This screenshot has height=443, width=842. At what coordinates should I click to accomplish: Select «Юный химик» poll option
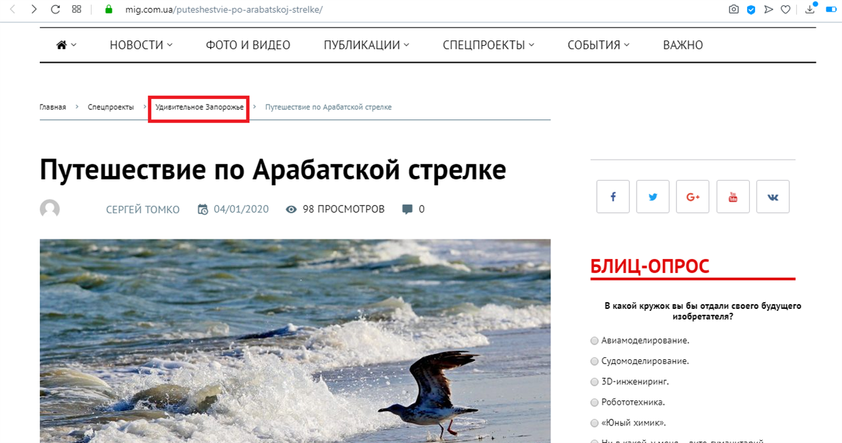(x=594, y=423)
